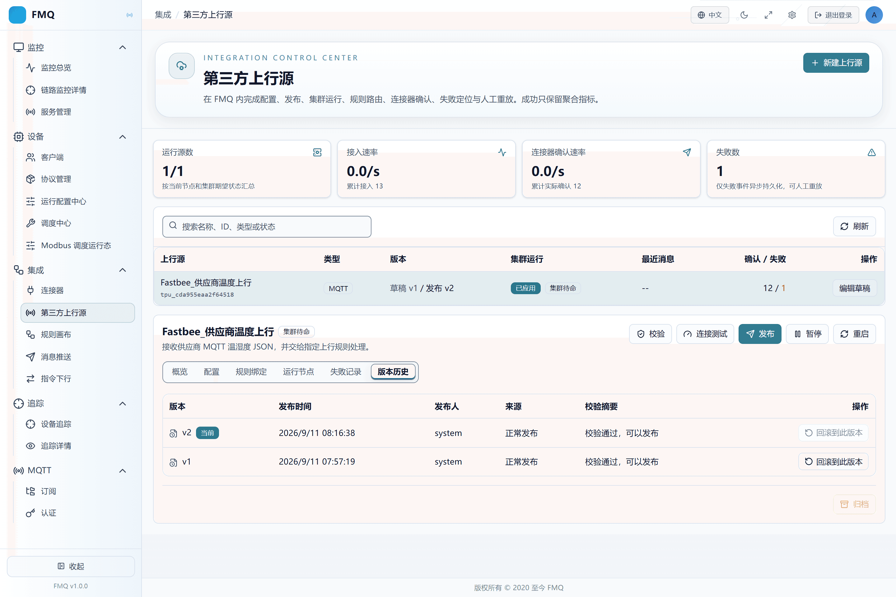Click 校验 shield button
Screen dimensions: 896x597
coord(650,334)
